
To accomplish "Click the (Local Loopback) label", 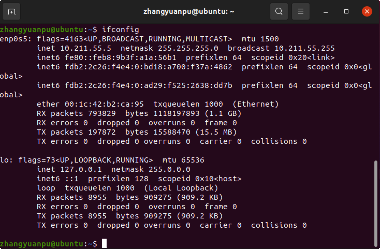I will pyautogui.click(x=181, y=188).
